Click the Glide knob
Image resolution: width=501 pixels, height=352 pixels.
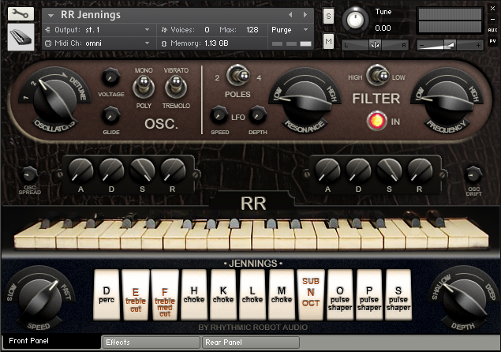(111, 115)
